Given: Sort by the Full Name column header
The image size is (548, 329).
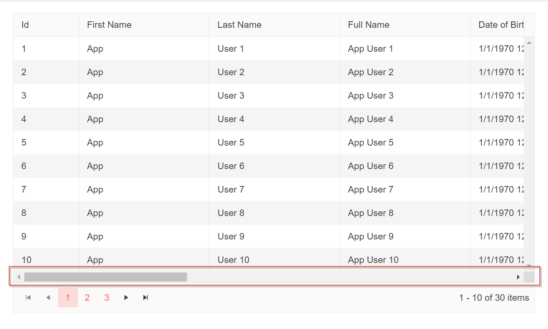Looking at the screenshot, I should point(368,25).
